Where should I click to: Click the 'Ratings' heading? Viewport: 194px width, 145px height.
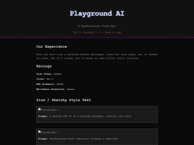[44, 66]
